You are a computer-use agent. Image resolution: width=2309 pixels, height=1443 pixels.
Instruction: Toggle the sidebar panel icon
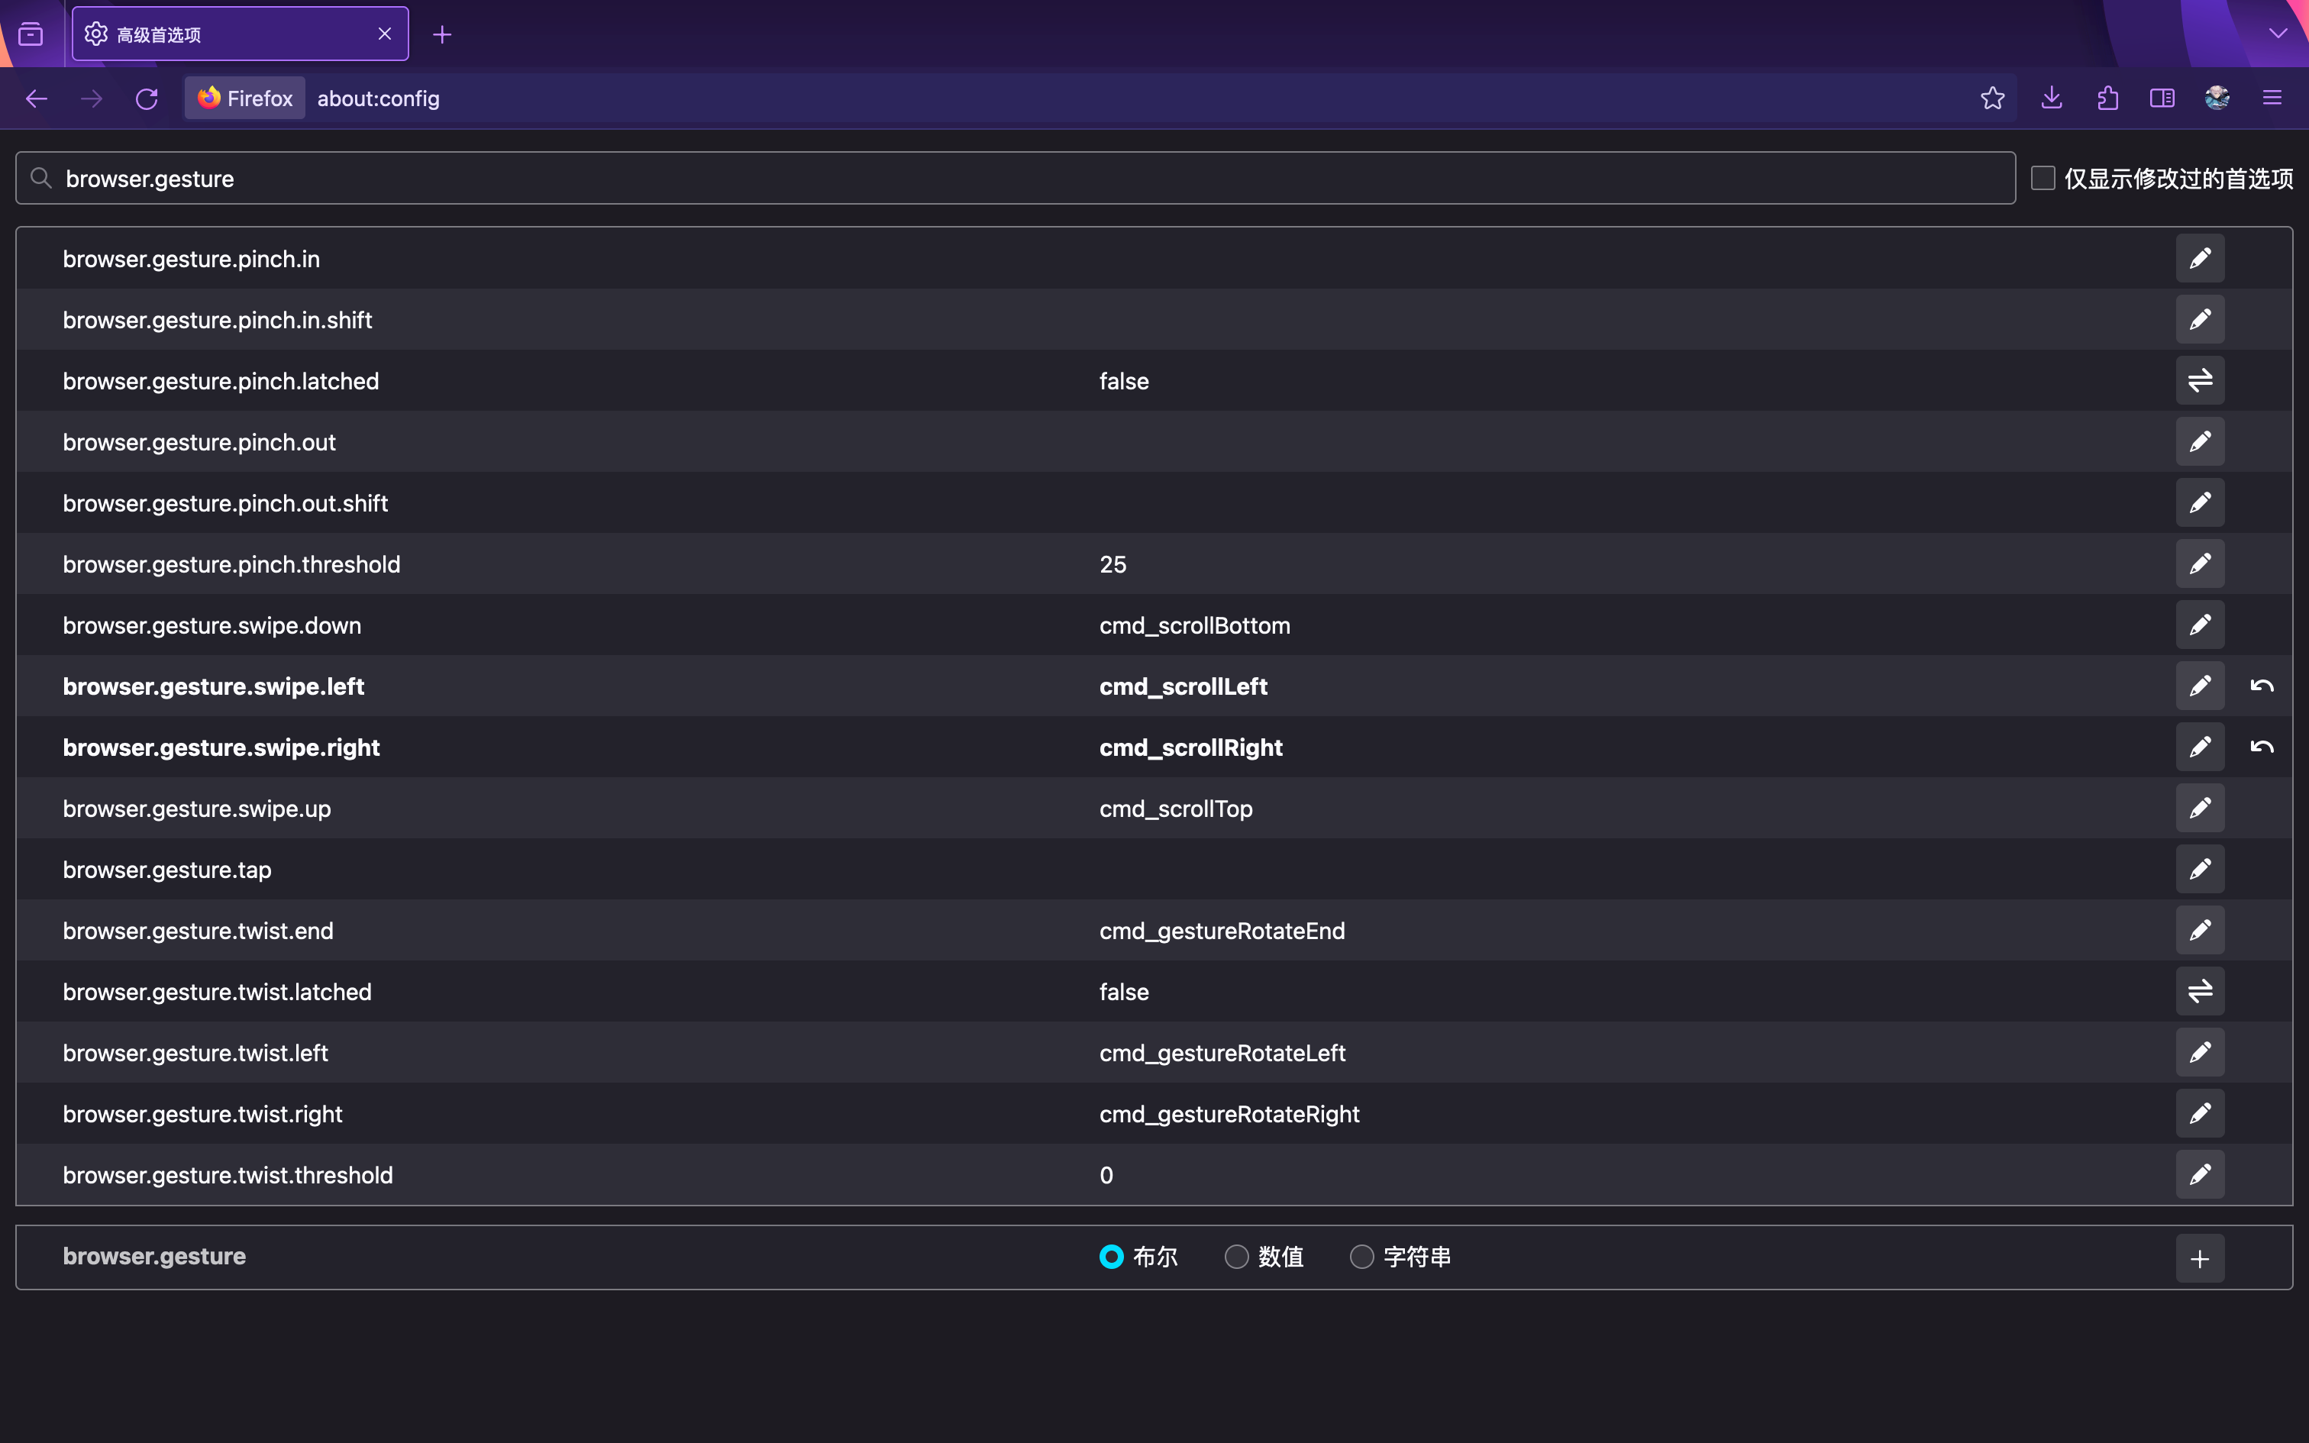(x=2162, y=98)
